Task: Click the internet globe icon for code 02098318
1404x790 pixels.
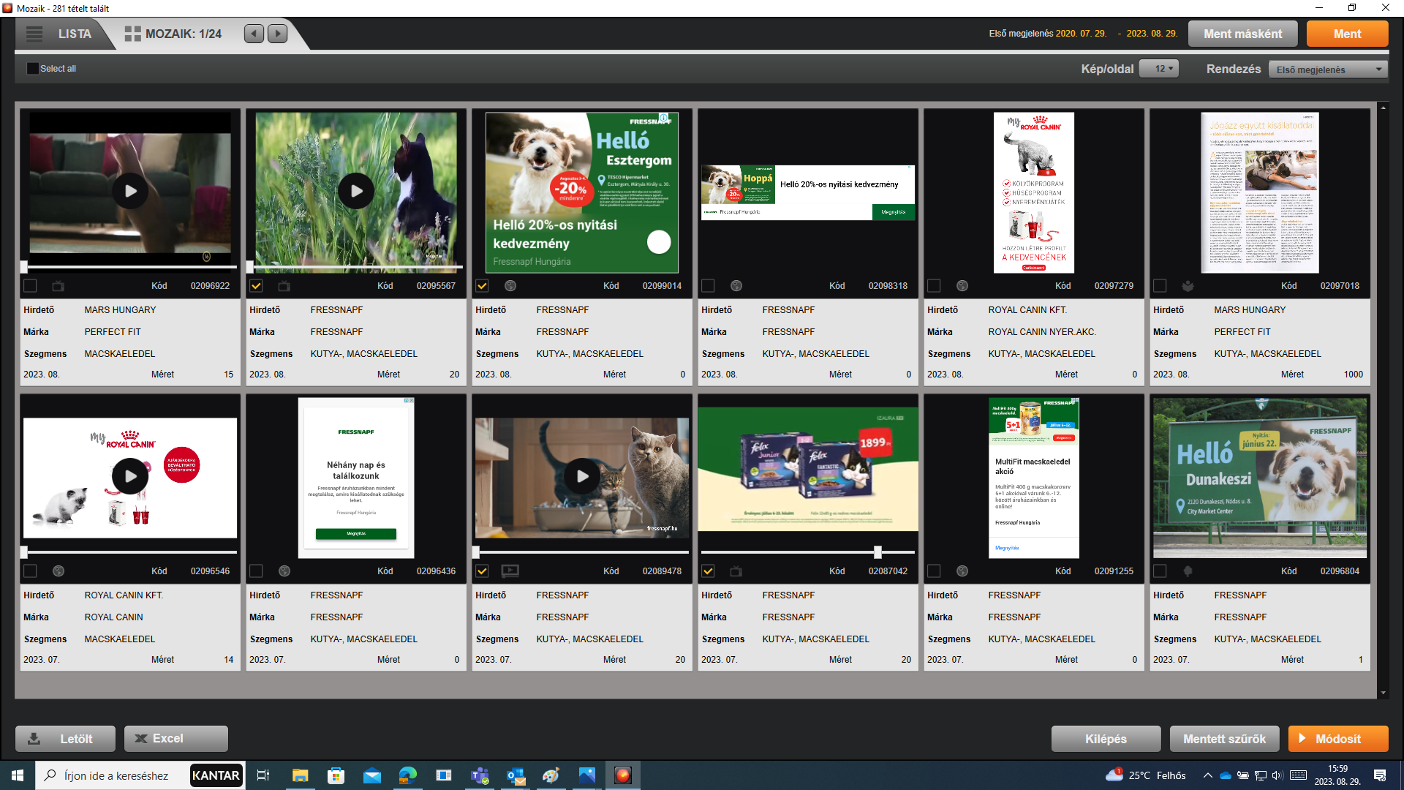Action: [736, 286]
